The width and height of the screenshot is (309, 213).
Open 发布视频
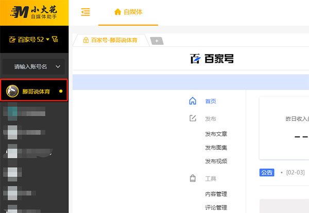click(x=216, y=161)
